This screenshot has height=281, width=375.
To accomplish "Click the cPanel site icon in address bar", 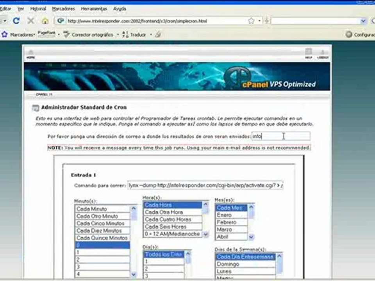I will pyautogui.click(x=61, y=21).
